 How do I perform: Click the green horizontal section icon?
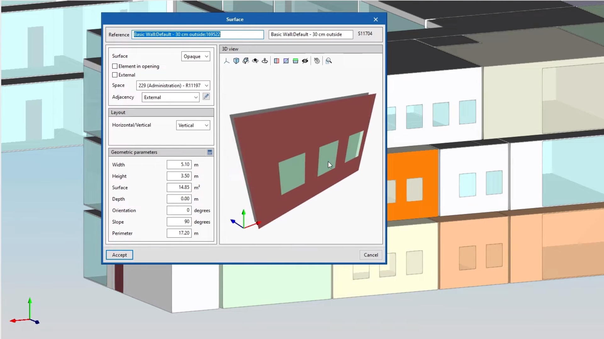point(295,61)
